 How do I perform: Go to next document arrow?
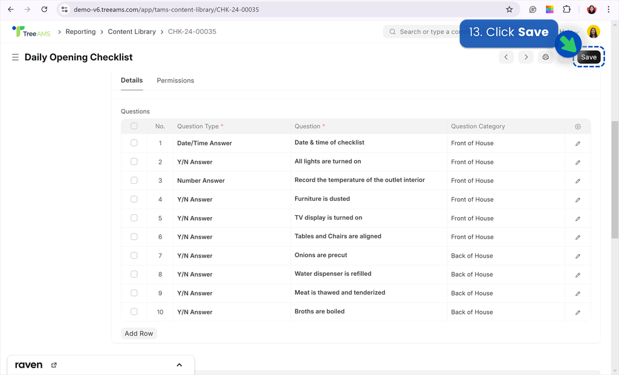(x=526, y=57)
